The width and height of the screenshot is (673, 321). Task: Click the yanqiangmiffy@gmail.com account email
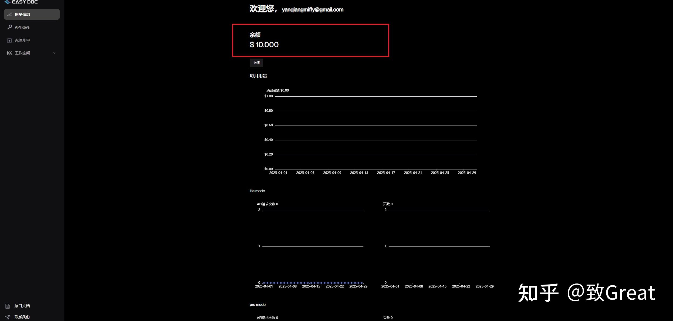[x=312, y=9]
